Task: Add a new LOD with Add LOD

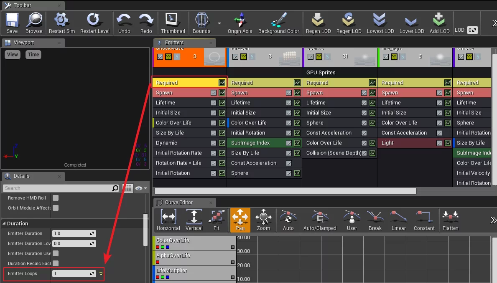Action: coord(439,20)
